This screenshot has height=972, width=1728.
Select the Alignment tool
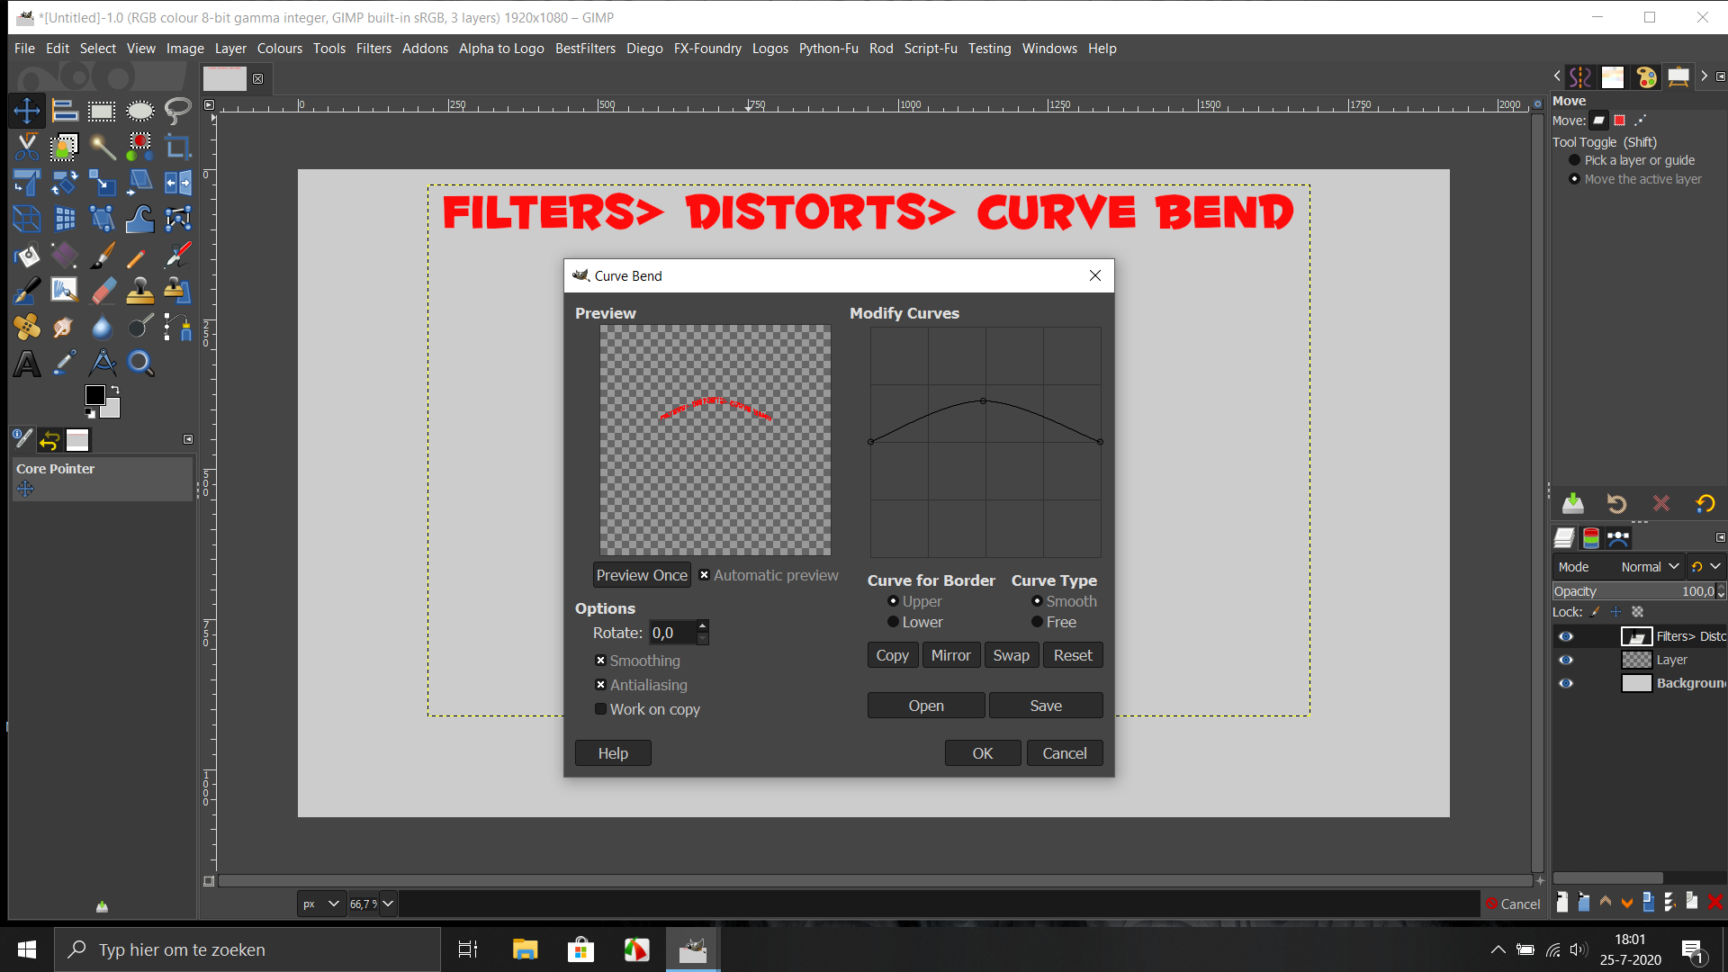(65, 111)
